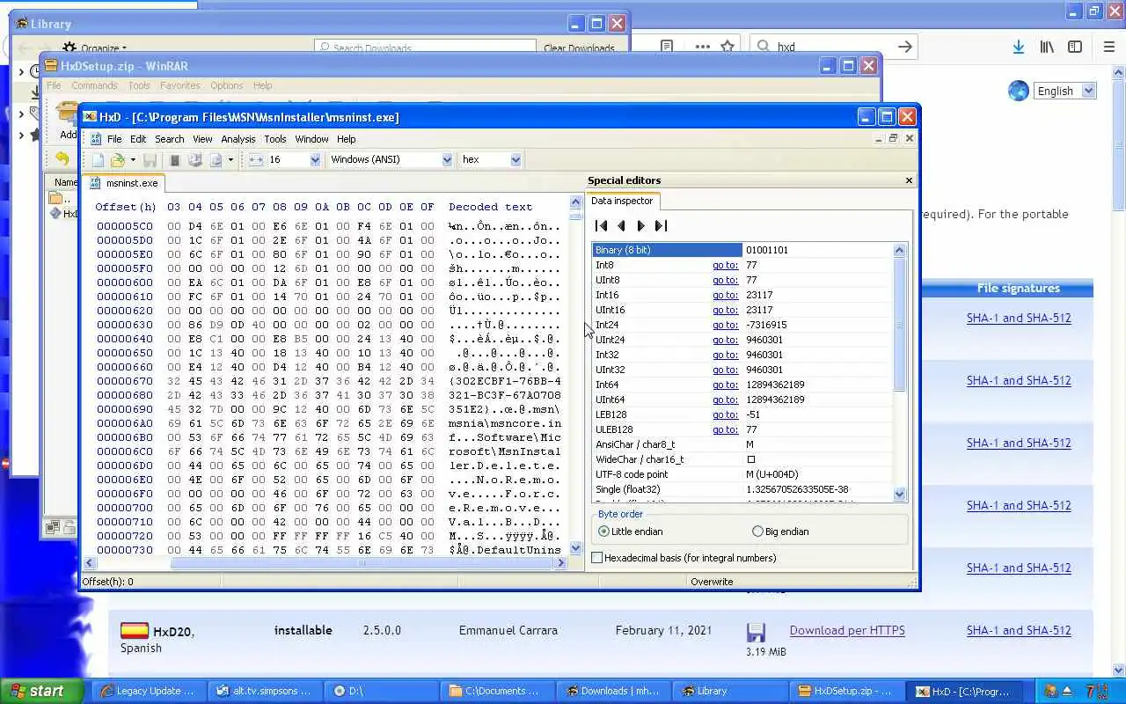This screenshot has width=1126, height=704.
Task: Jump to first byte in Data inspector
Action: coord(602,226)
